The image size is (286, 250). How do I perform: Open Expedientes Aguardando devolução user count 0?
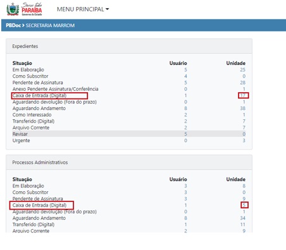(185, 102)
